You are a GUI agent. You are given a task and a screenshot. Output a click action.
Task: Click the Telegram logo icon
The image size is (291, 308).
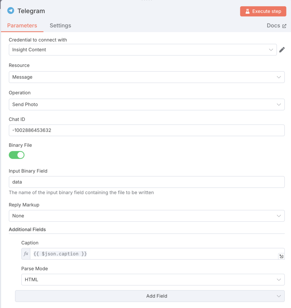click(11, 11)
